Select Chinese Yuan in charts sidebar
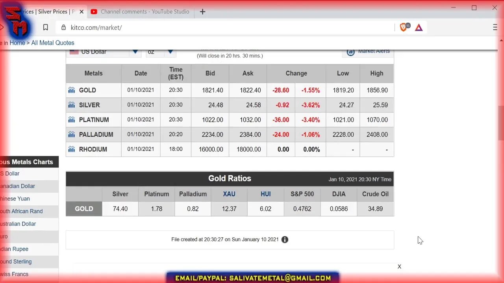 (15, 199)
